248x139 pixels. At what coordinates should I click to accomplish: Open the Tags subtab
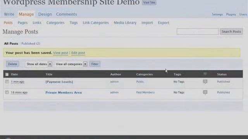[74, 23]
